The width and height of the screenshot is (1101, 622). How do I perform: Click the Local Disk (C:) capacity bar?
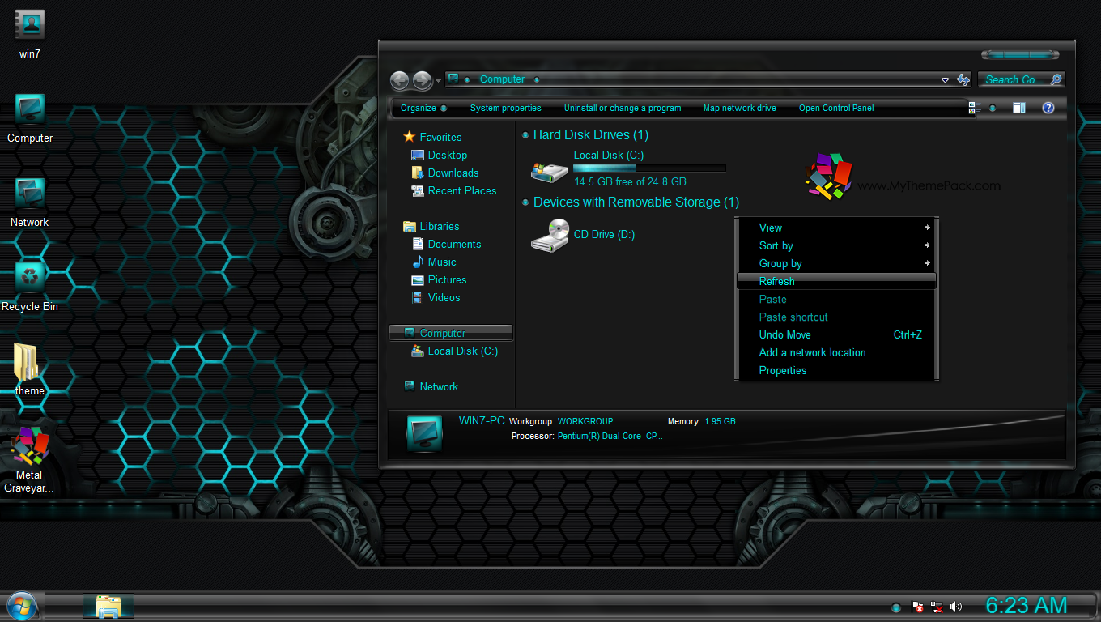[x=649, y=168]
